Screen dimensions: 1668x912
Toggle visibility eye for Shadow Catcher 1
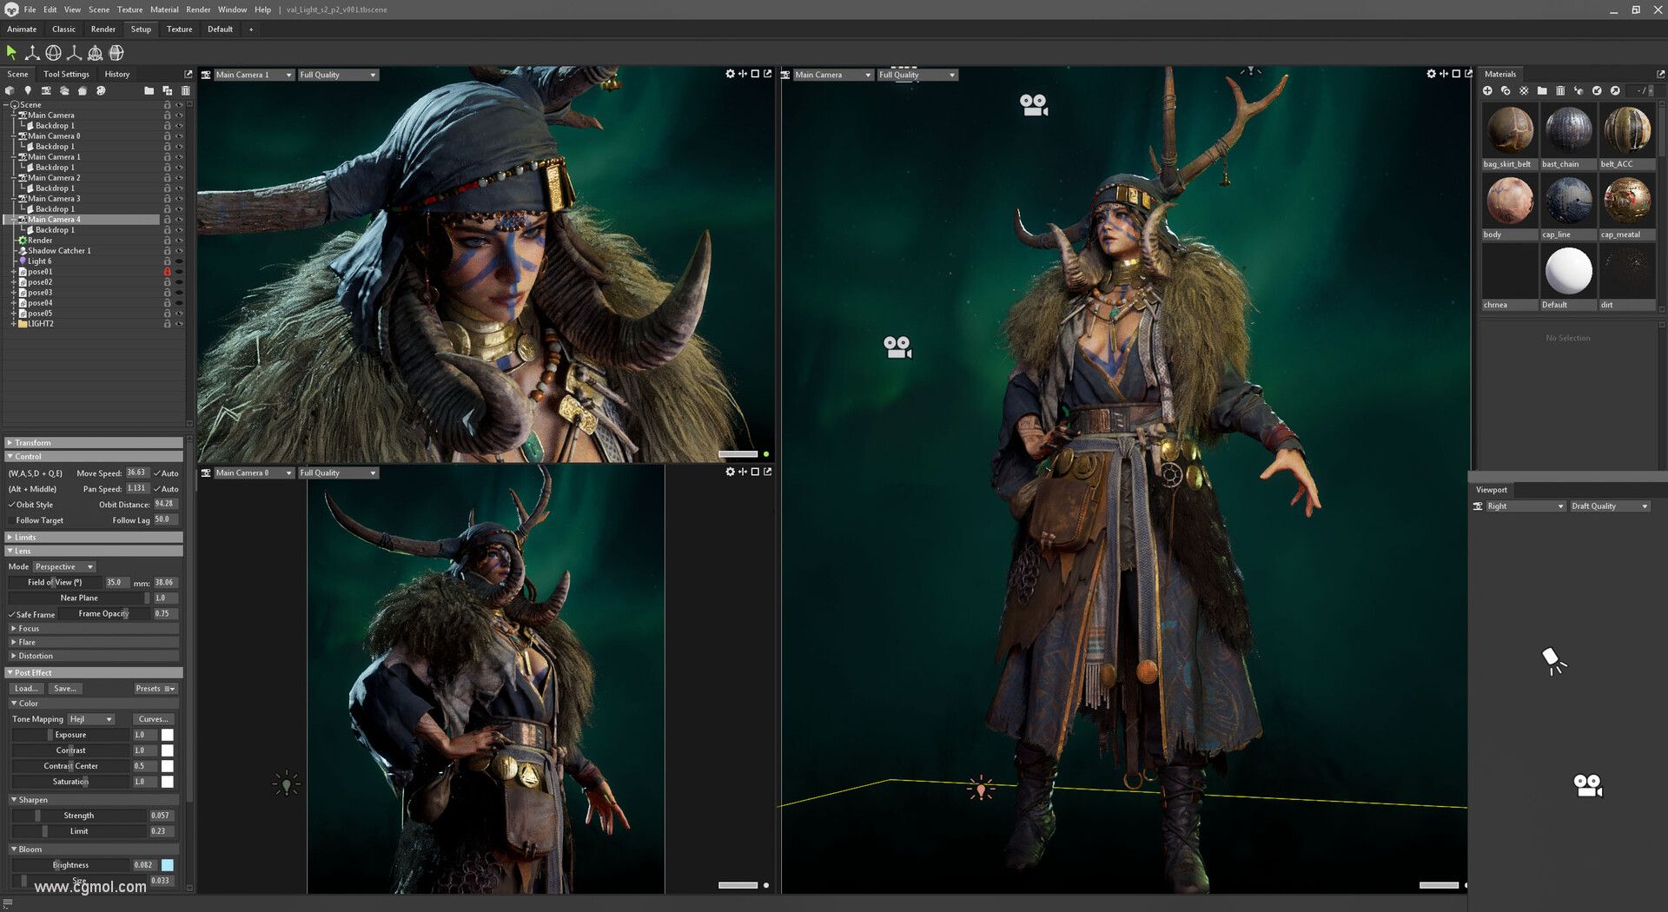[179, 251]
